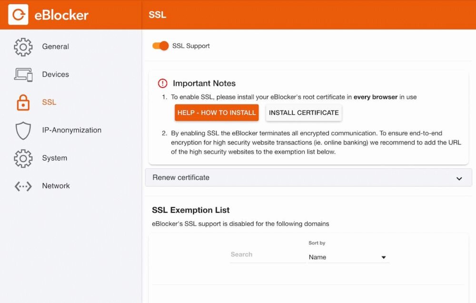This screenshot has width=476, height=303.
Task: Click the General gear icon
Action: (23, 47)
